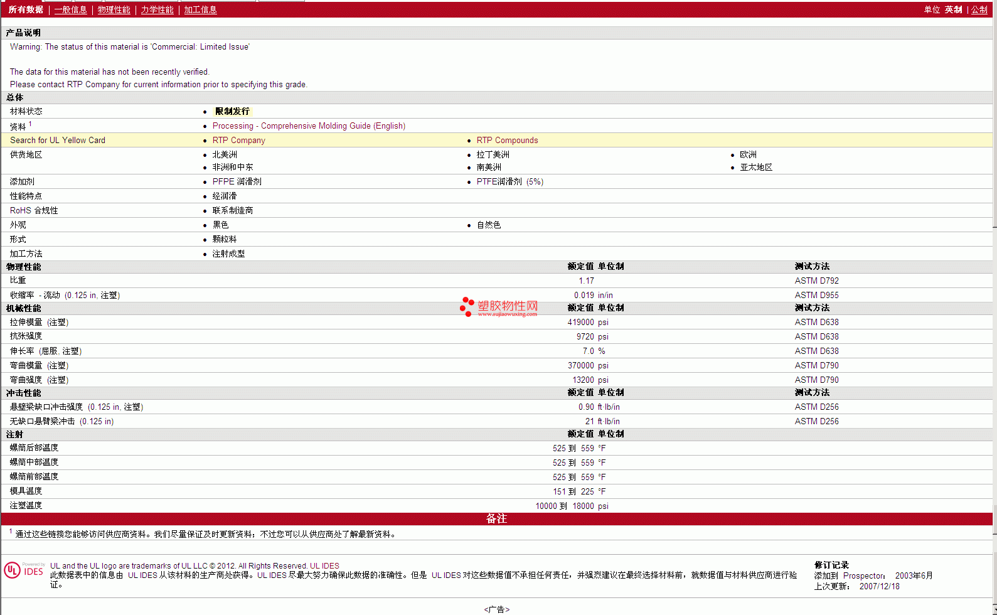Click 注射成型 processing method entry
The width and height of the screenshot is (997, 615).
coord(228,254)
